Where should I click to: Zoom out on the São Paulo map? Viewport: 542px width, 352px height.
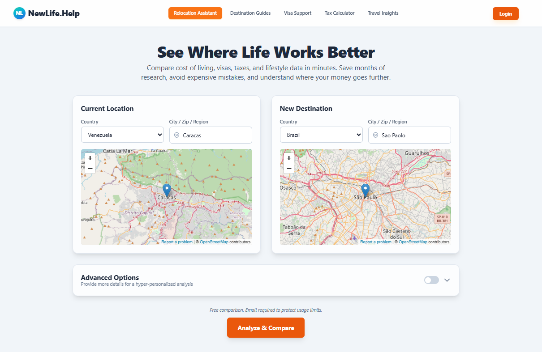[288, 168]
